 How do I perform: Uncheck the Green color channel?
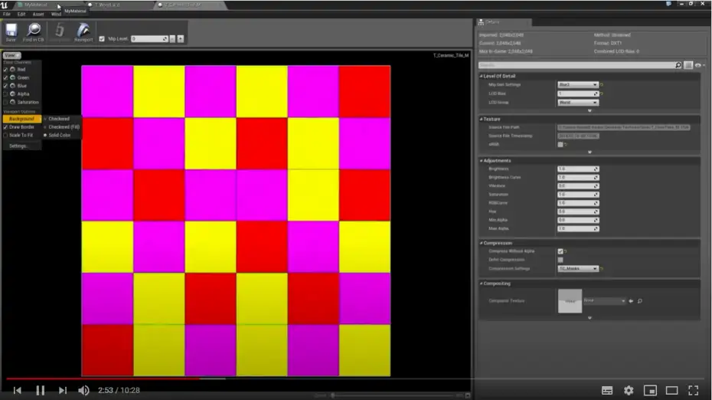coord(5,77)
